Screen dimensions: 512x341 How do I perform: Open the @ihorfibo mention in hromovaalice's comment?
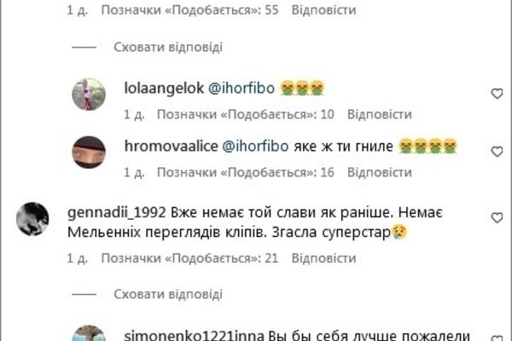click(255, 146)
